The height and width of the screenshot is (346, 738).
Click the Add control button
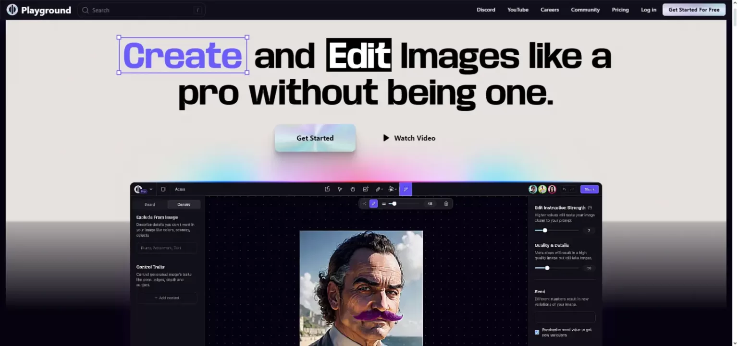pos(167,298)
